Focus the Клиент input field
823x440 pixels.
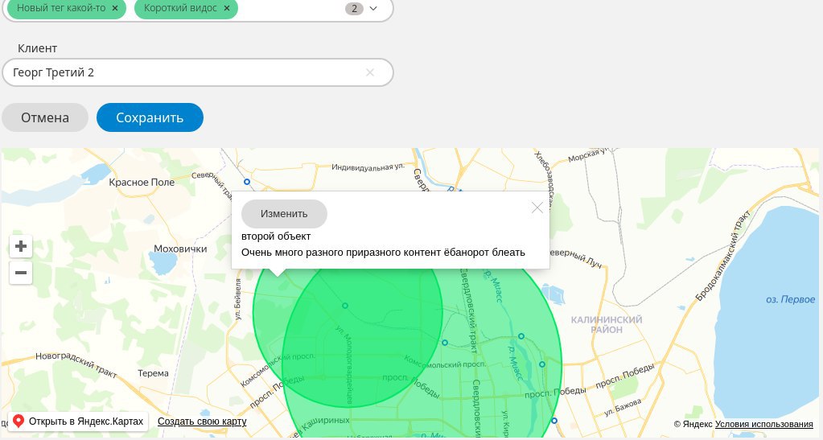pos(198,72)
